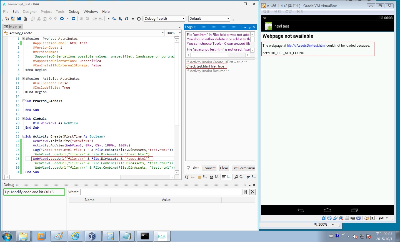Open the 100% zoom dropdown
Viewport: 400px width, 242px height.
(x=180, y=33)
